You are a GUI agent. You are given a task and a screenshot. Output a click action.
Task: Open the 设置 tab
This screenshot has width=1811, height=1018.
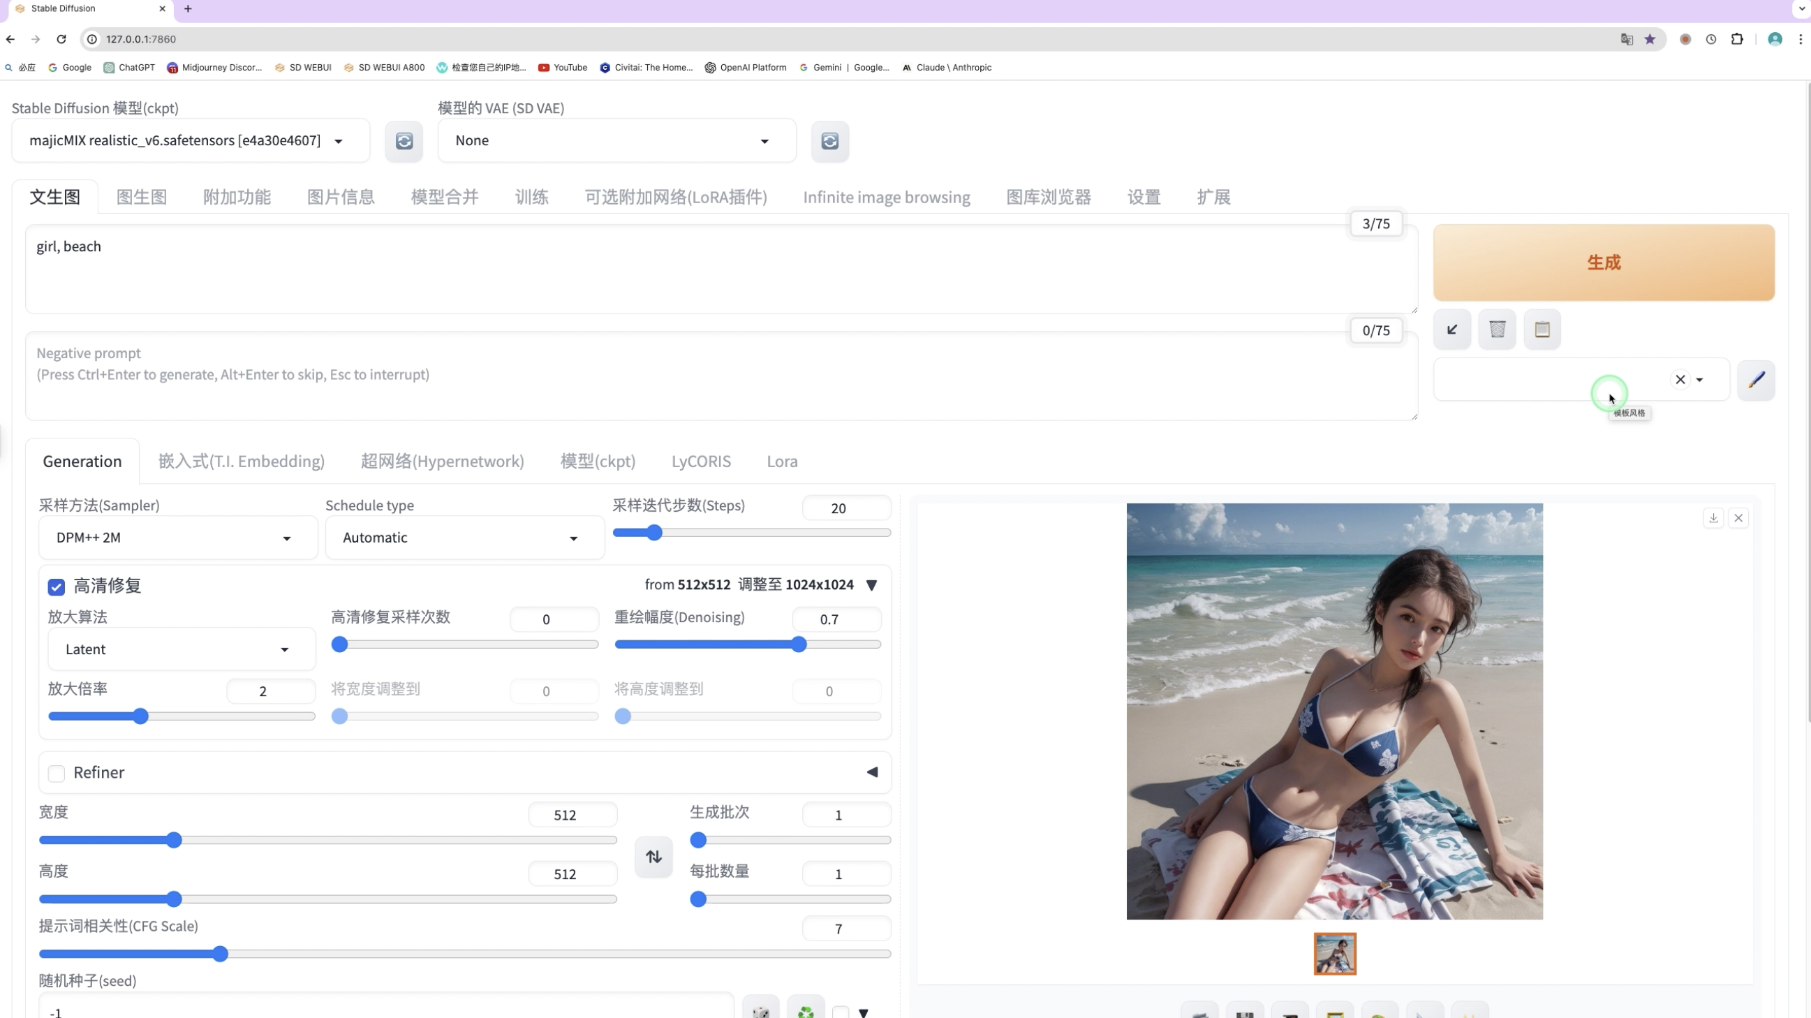(x=1144, y=198)
